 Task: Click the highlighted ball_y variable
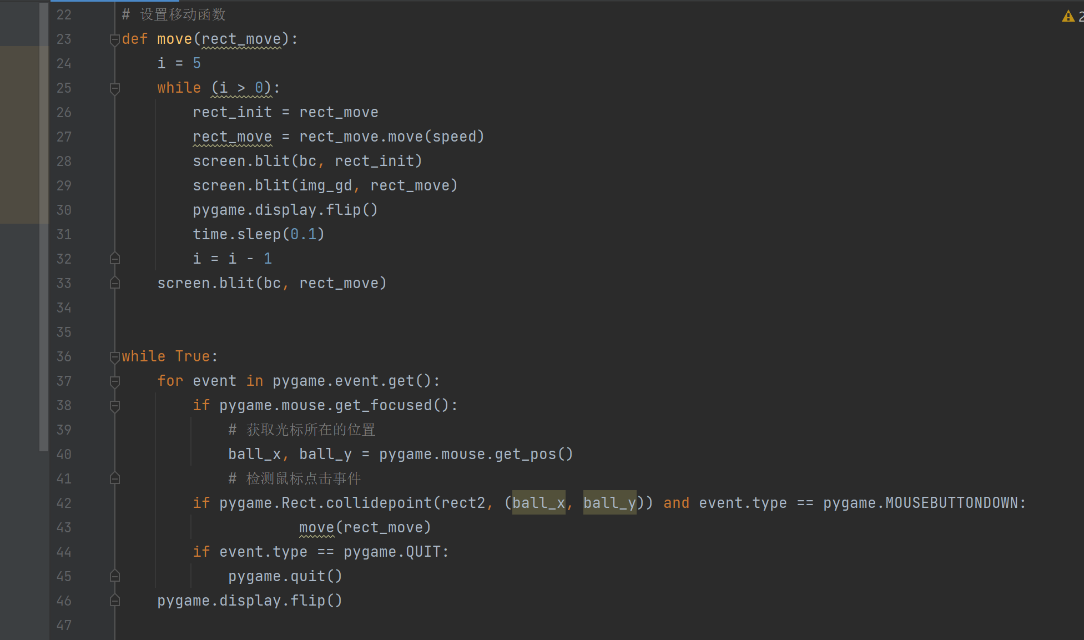coord(609,503)
